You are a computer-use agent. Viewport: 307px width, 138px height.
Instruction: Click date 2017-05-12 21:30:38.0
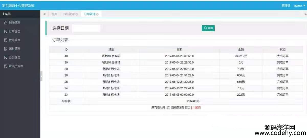pos(179,82)
